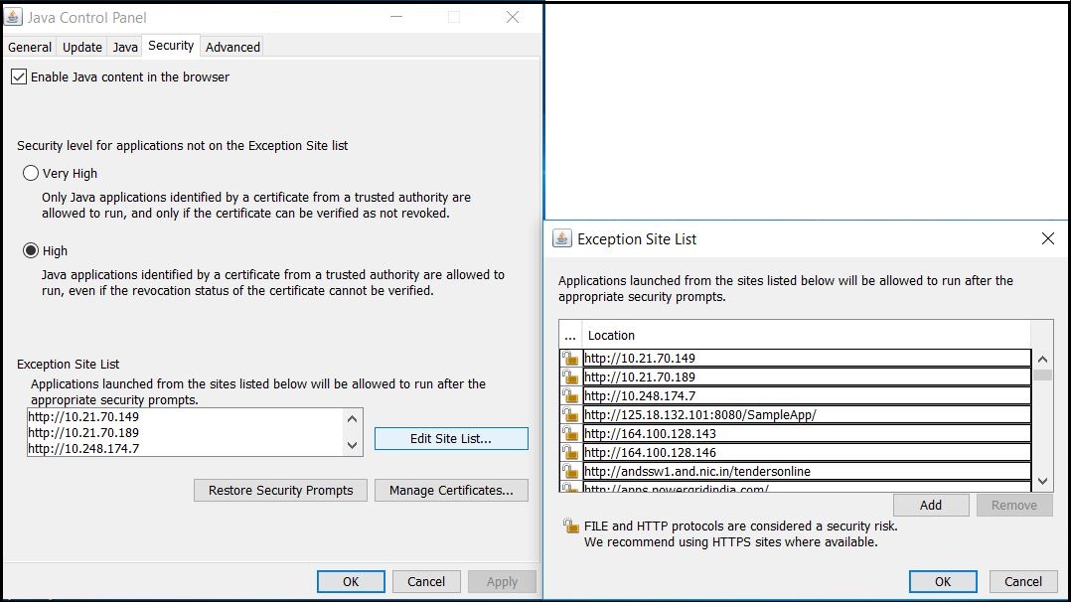
Task: Select the Very High security level
Action: click(x=30, y=173)
